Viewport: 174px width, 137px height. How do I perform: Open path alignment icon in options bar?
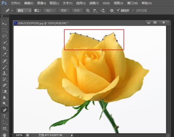click(x=95, y=11)
